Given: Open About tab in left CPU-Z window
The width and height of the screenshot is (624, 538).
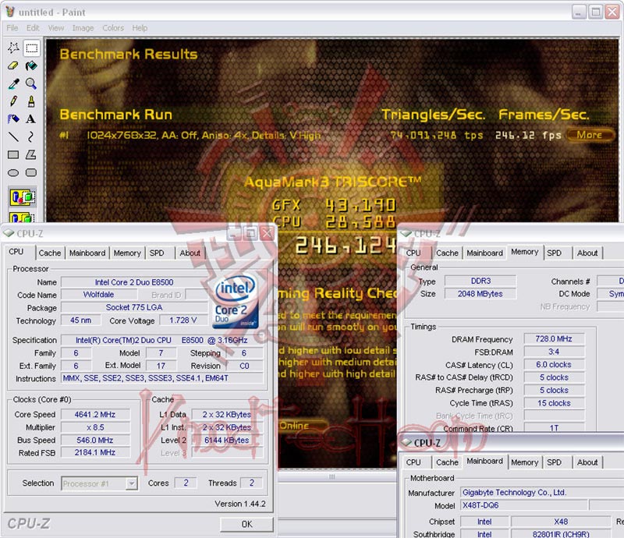Looking at the screenshot, I should pyautogui.click(x=190, y=253).
